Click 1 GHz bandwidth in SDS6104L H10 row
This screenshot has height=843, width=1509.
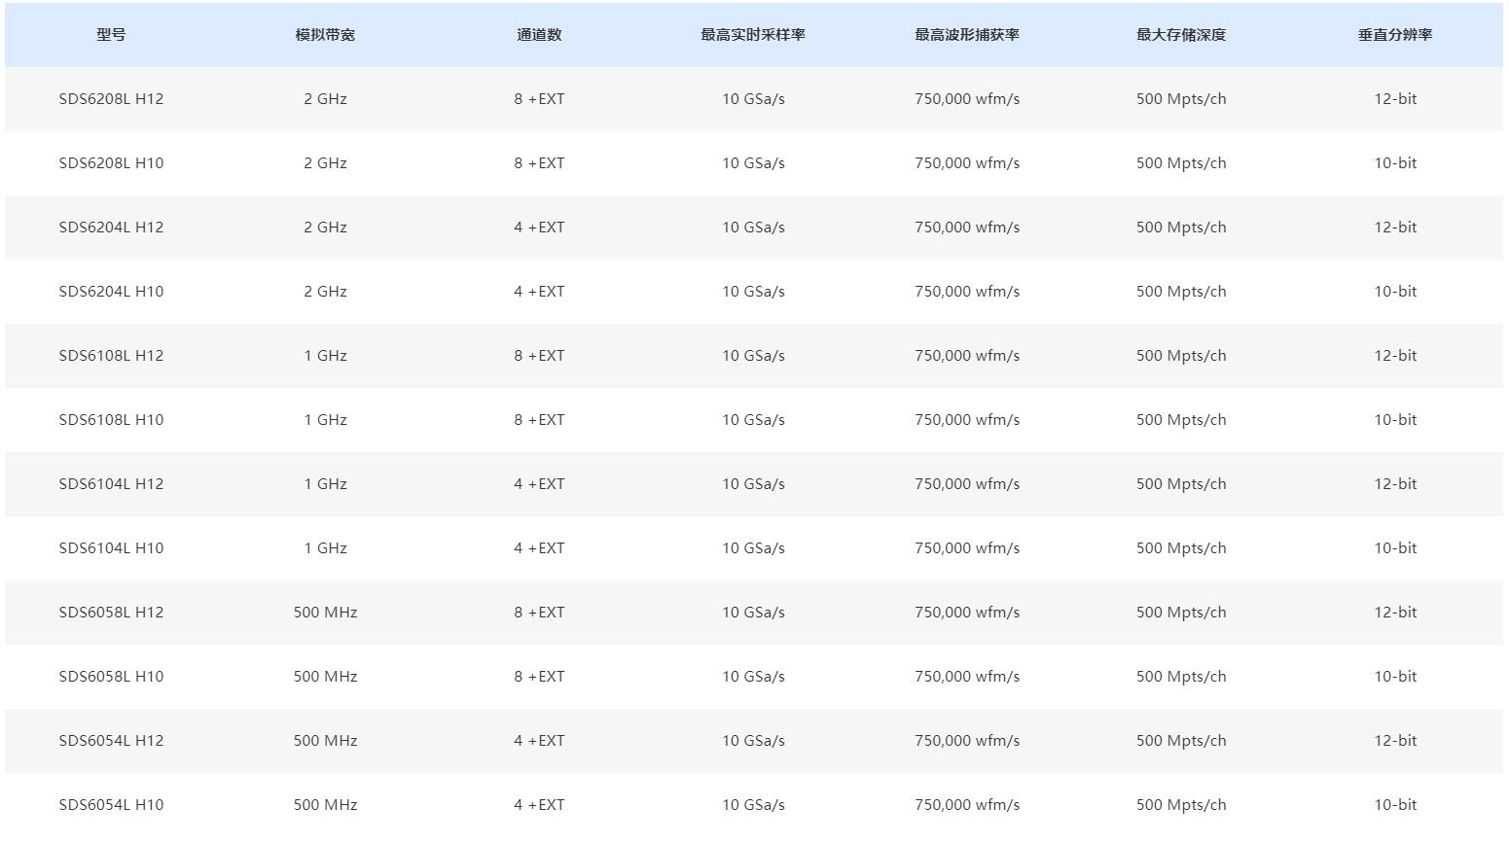tap(325, 548)
